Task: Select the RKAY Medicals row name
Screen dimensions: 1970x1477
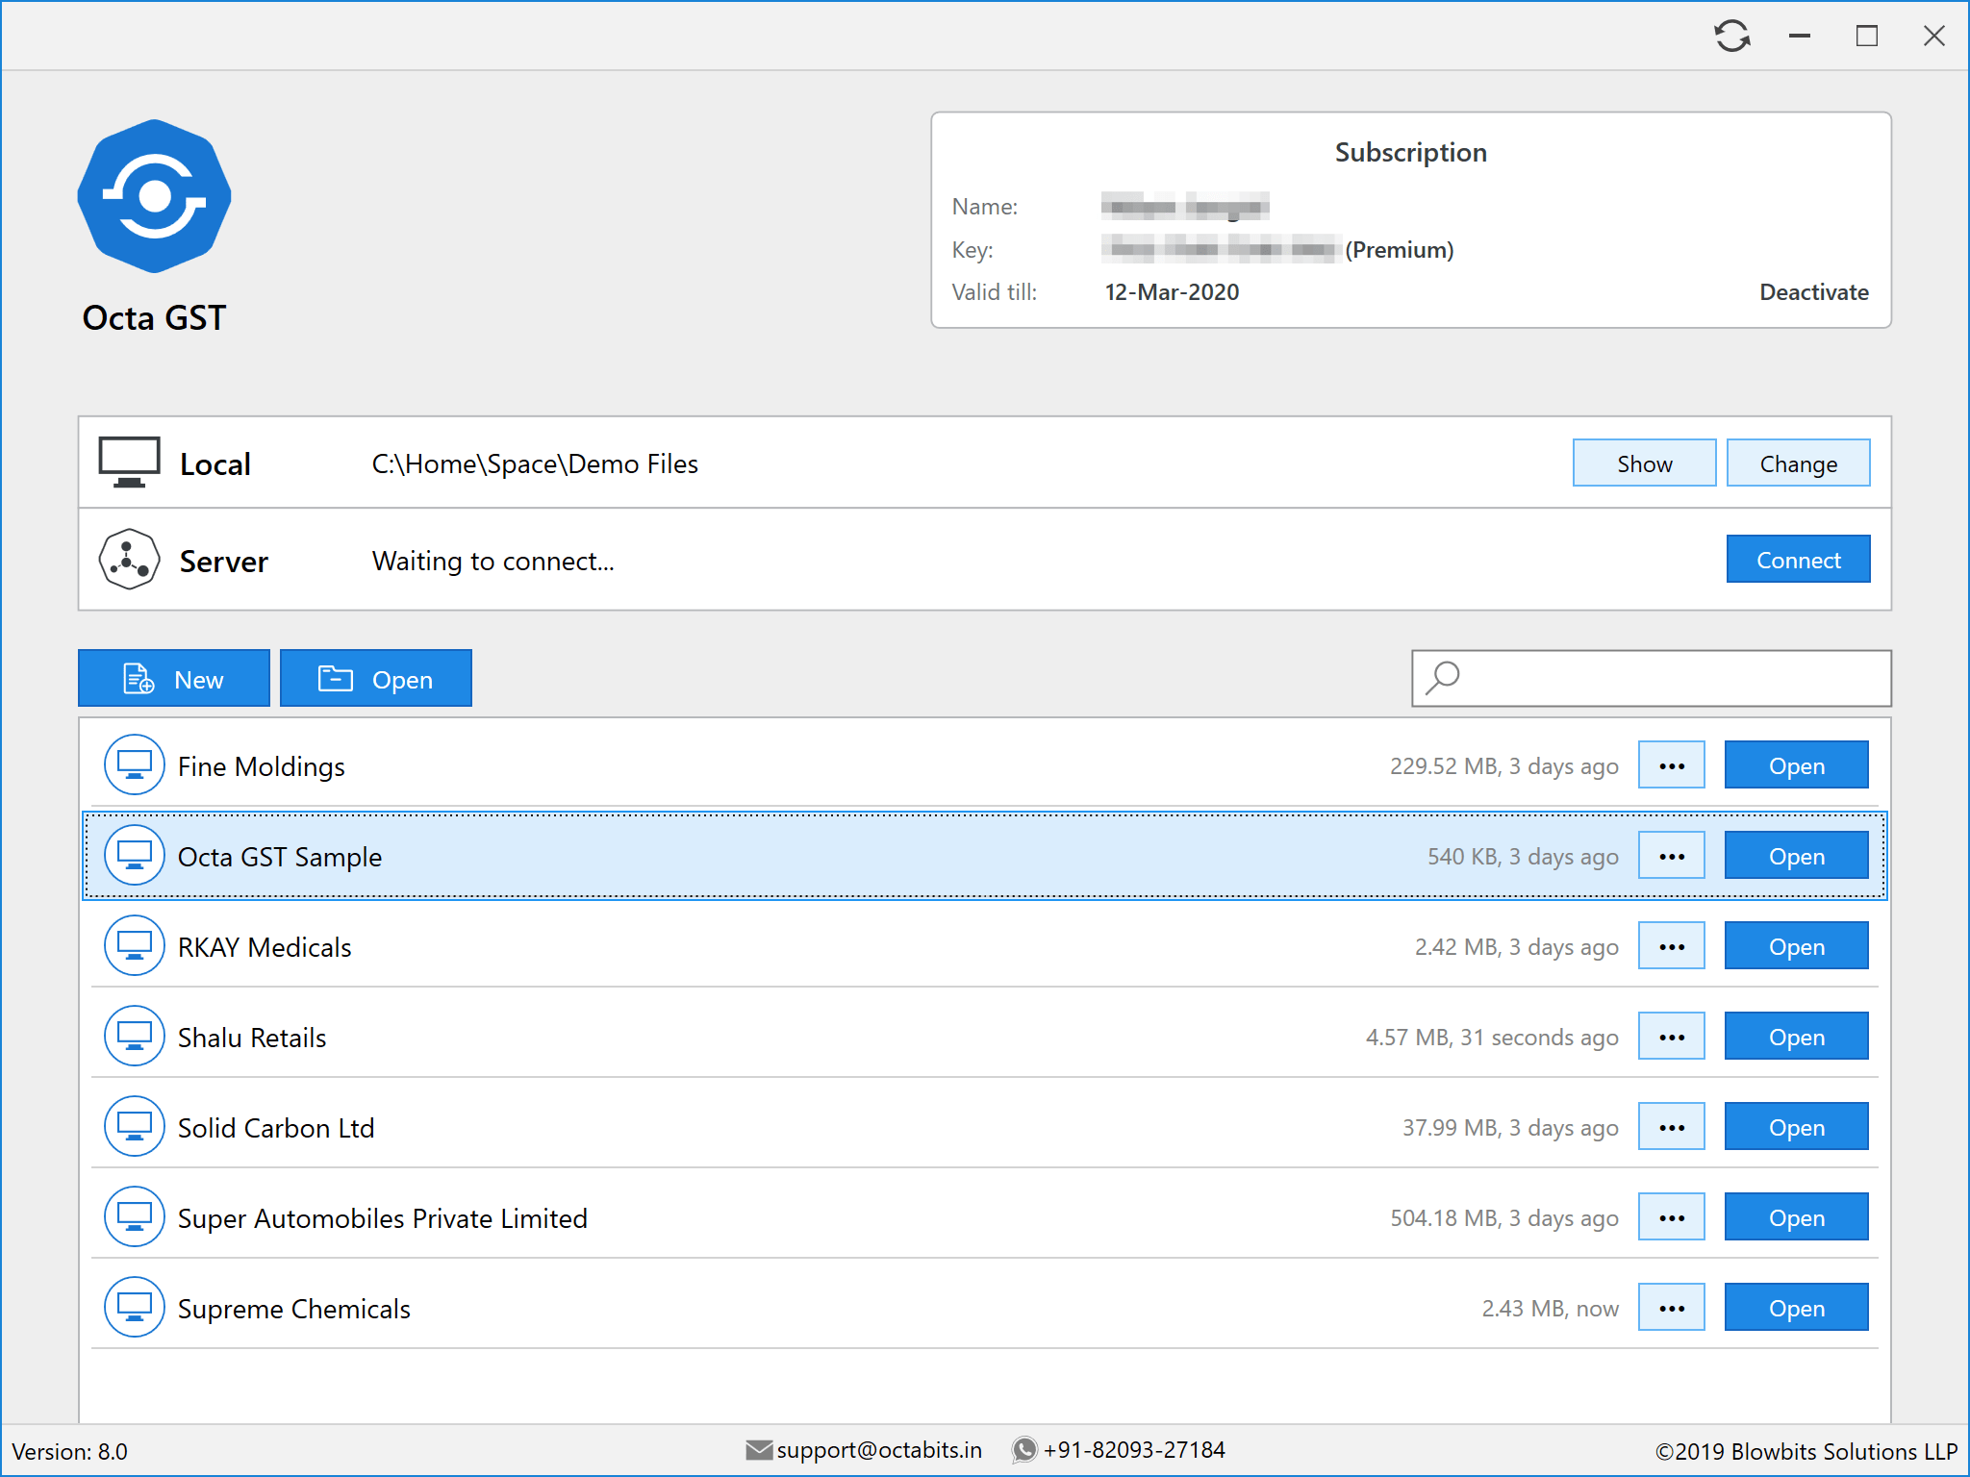Action: 265,947
